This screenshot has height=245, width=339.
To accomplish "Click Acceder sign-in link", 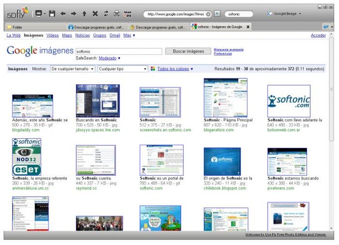I will tap(318, 35).
